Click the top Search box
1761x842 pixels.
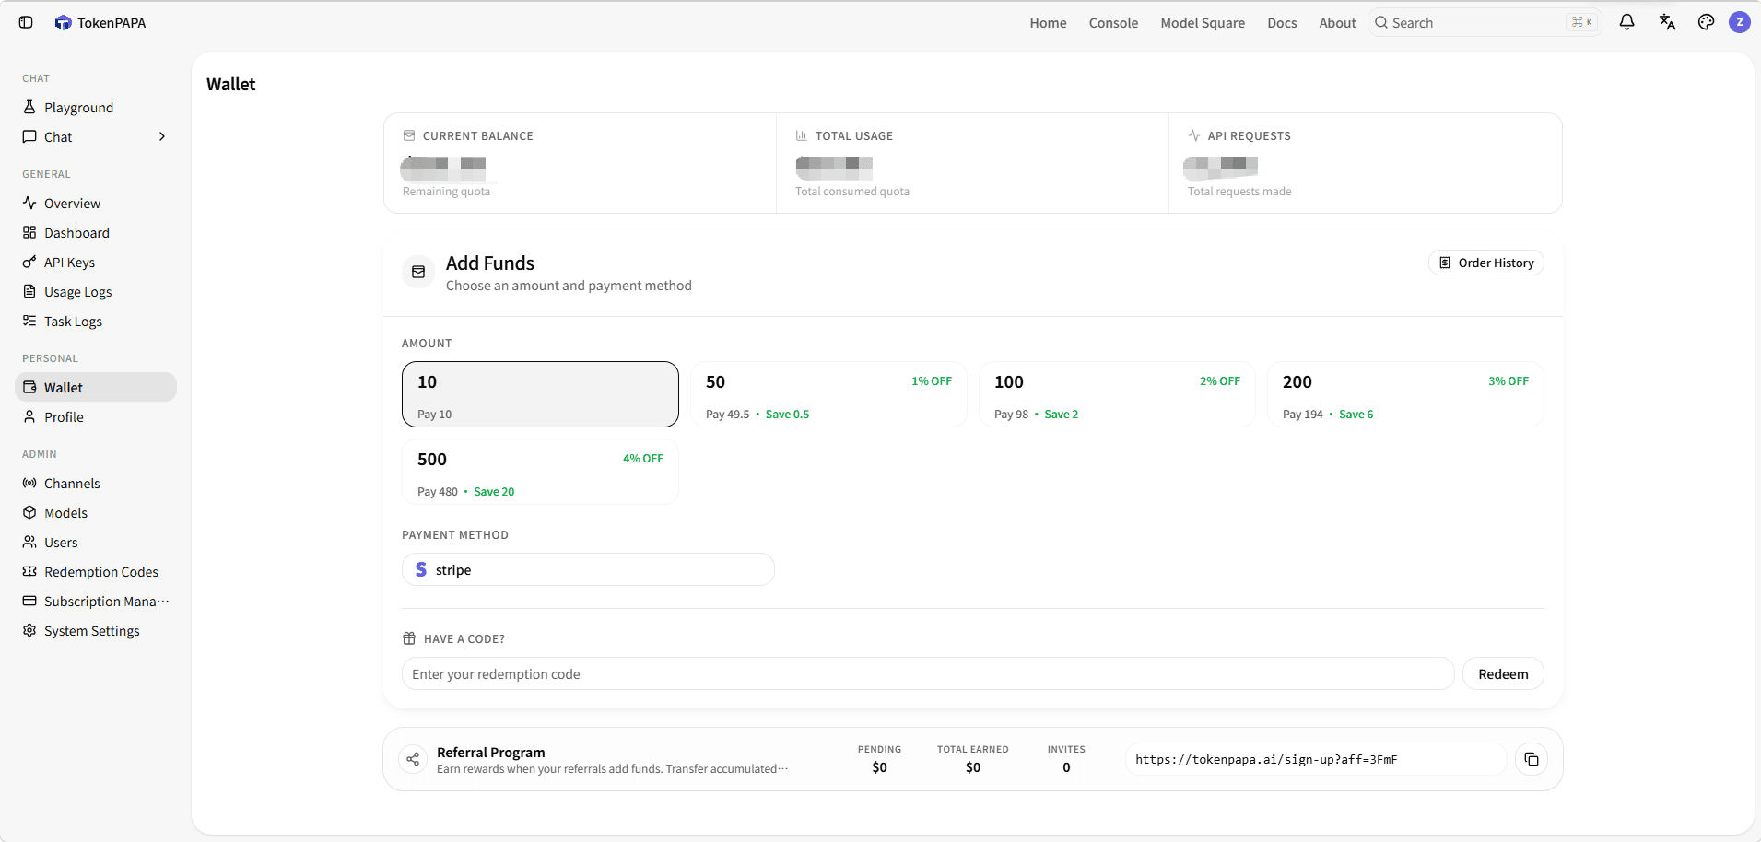pos(1485,22)
